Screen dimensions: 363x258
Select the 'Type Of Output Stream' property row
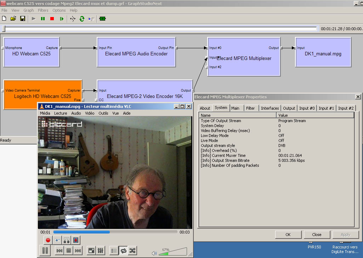tap(276, 121)
